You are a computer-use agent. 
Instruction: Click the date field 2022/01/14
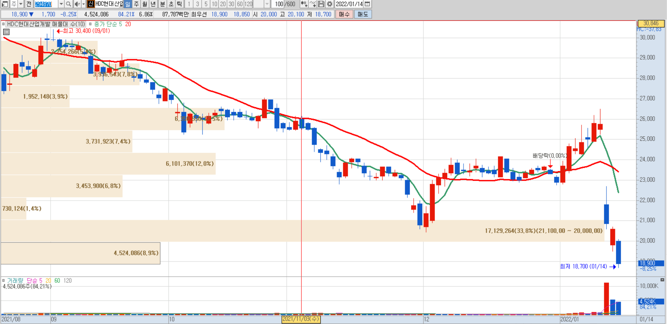(x=349, y=4)
